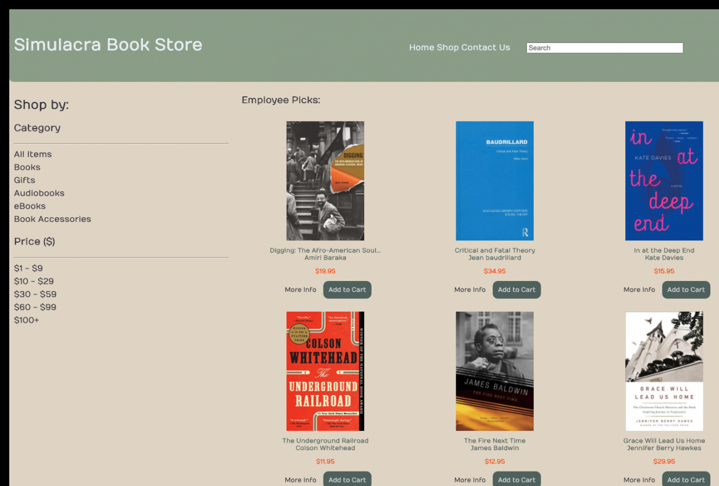The image size is (719, 486).
Task: Click the $11.95 price
Action: coord(325,462)
